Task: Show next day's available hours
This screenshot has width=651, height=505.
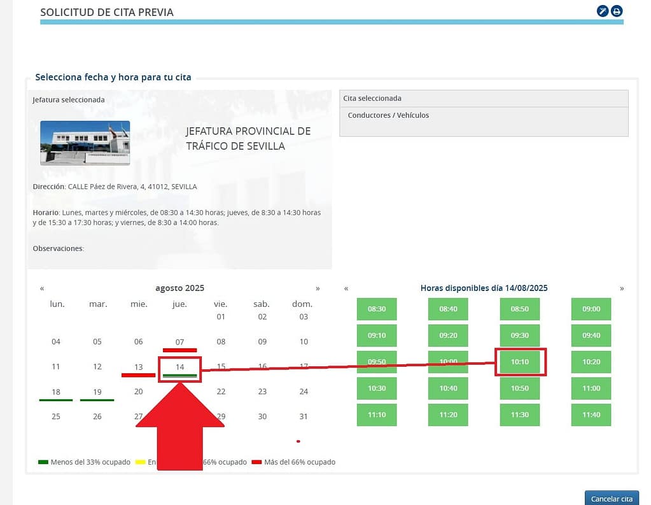Action: coord(622,288)
